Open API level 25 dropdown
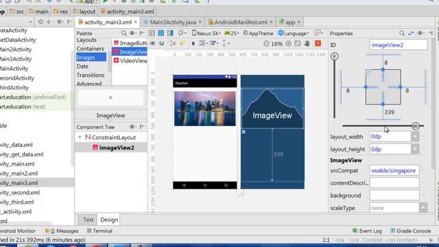The width and height of the screenshot is (439, 247). coord(232,34)
